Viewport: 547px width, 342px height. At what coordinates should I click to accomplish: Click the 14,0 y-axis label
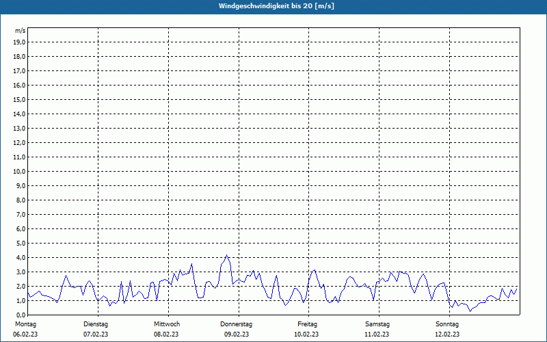[20, 114]
